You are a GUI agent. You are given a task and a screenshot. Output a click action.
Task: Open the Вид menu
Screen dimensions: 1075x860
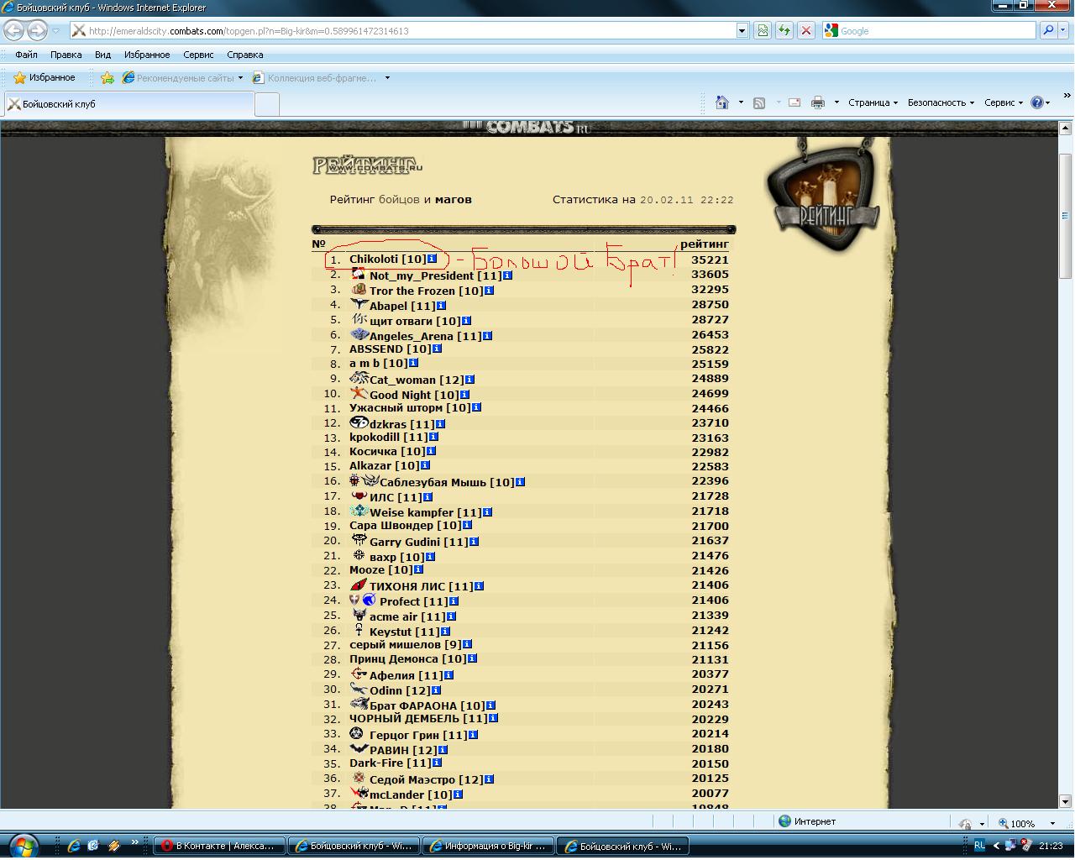[102, 55]
